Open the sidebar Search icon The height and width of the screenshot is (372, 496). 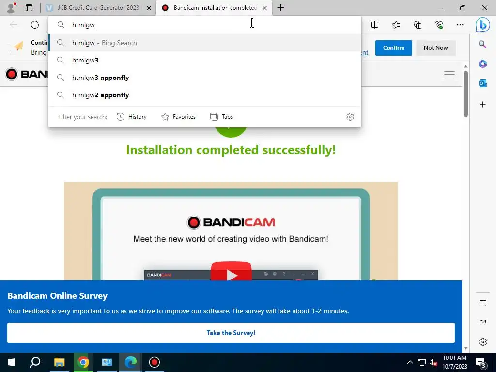click(x=482, y=44)
